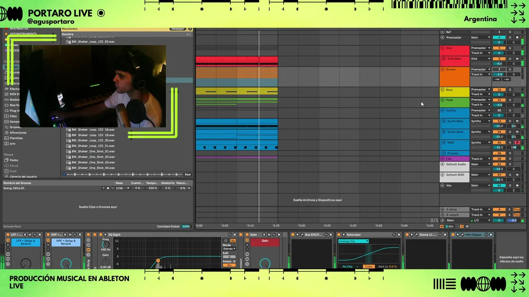529x297 pixels.
Task: Click the Kick track activator number 5
Action: click(499, 48)
